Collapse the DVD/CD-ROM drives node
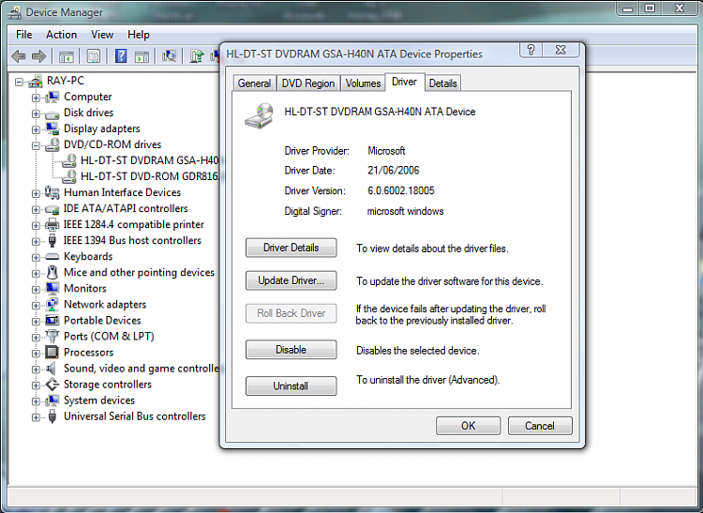The height and width of the screenshot is (513, 703). [x=36, y=145]
